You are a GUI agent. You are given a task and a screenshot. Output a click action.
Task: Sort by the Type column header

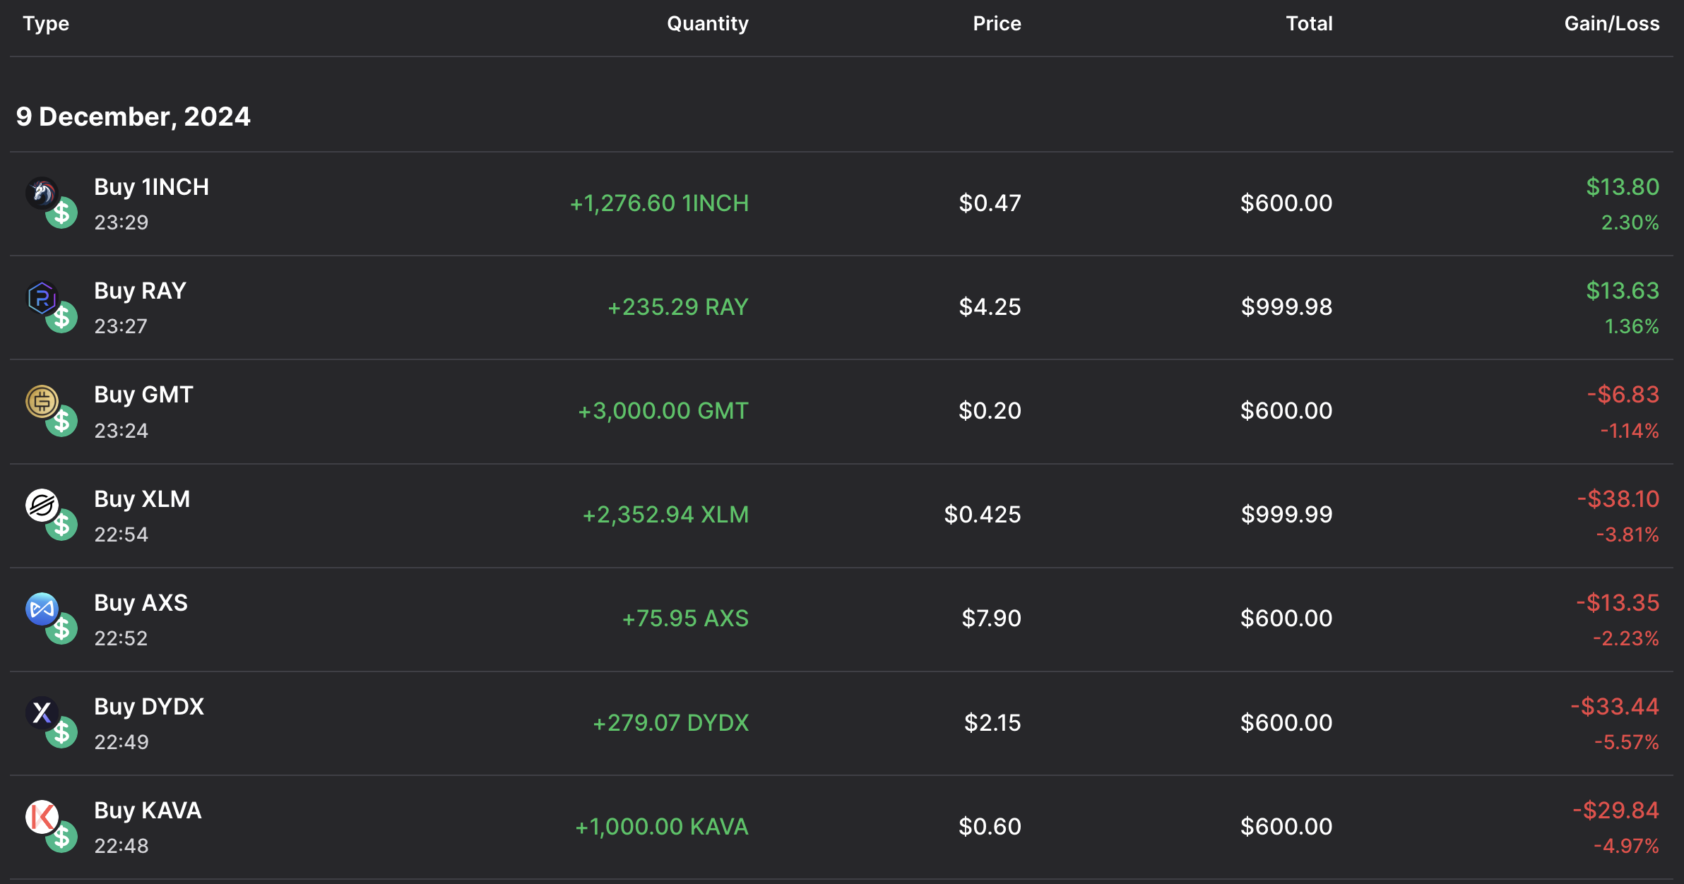pyautogui.click(x=46, y=24)
